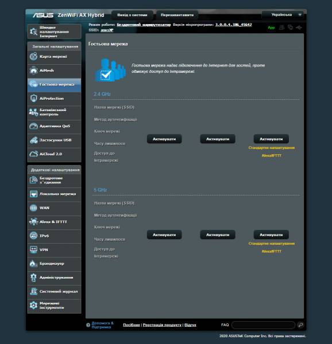Click the 5 GHz section label
This screenshot has height=344, width=332.
pyautogui.click(x=100, y=190)
